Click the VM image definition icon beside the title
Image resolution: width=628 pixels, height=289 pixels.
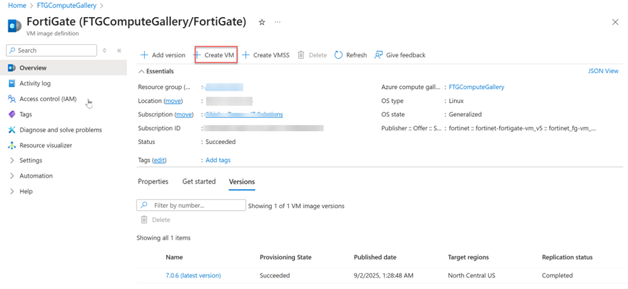[14, 25]
